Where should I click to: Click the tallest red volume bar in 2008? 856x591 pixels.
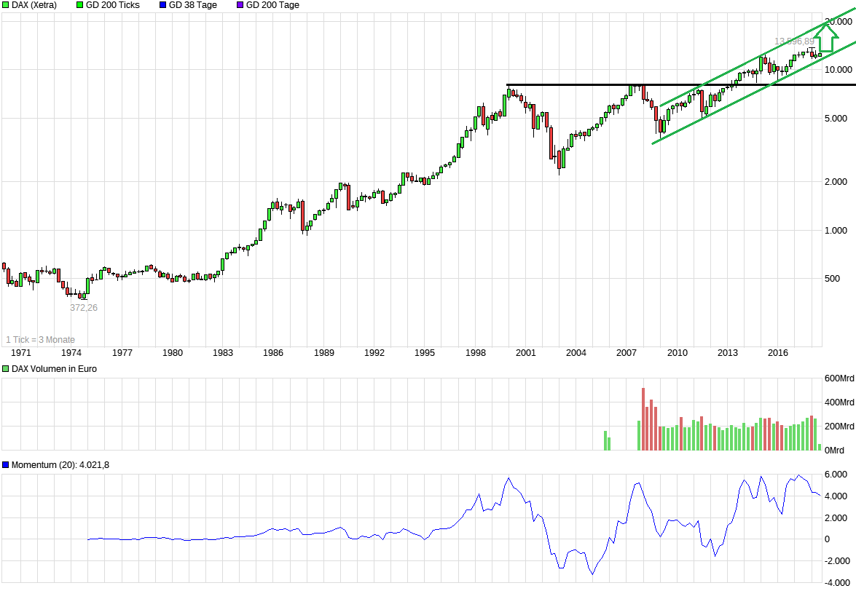(x=643, y=419)
